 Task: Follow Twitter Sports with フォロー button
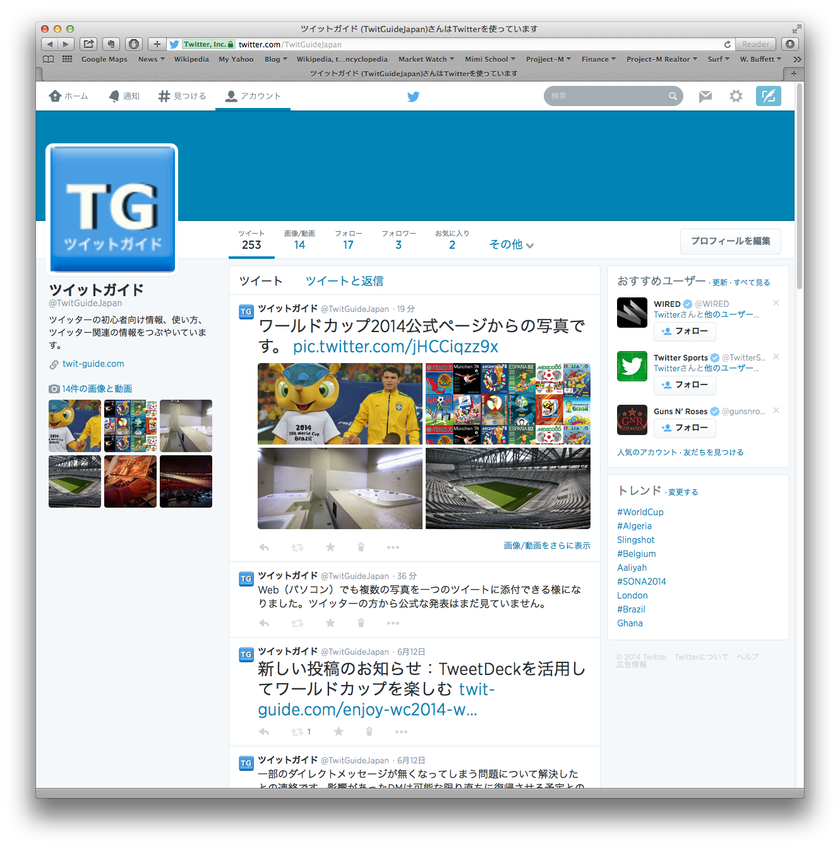(685, 385)
